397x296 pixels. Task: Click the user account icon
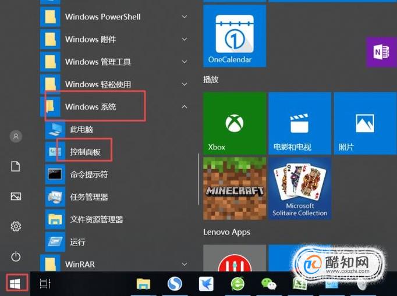coord(16,136)
